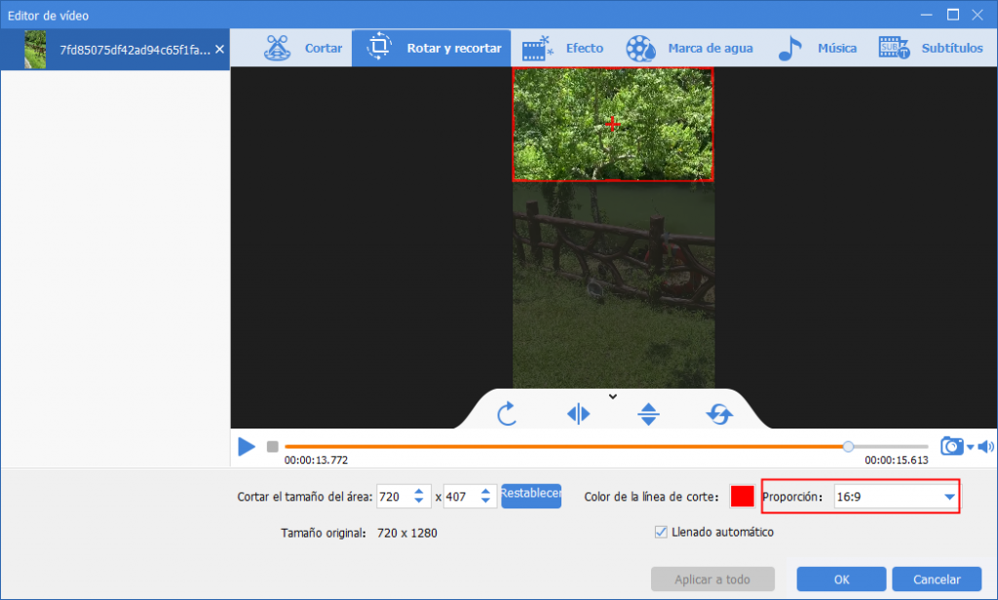Close the loaded video file tab
The width and height of the screenshot is (998, 600).
[219, 49]
